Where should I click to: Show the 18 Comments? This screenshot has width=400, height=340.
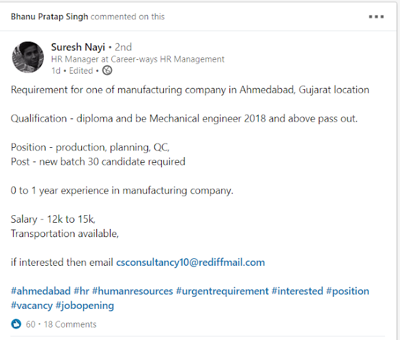(x=69, y=324)
